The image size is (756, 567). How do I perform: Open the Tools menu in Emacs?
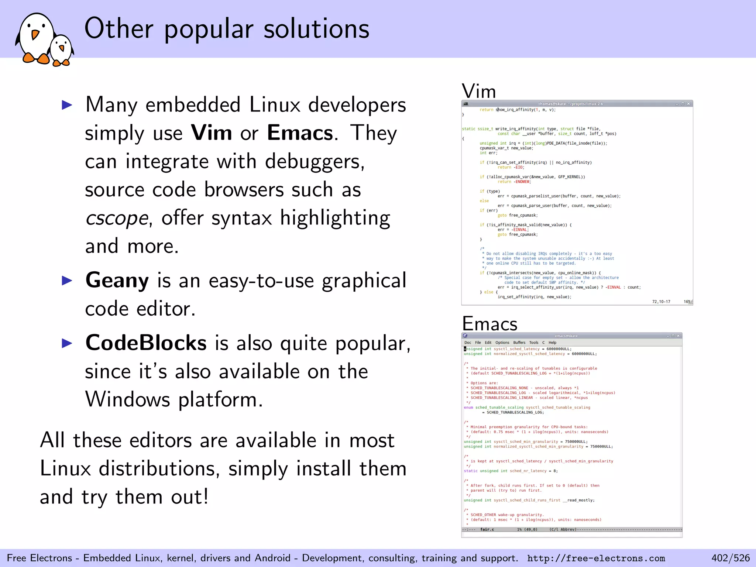534,343
